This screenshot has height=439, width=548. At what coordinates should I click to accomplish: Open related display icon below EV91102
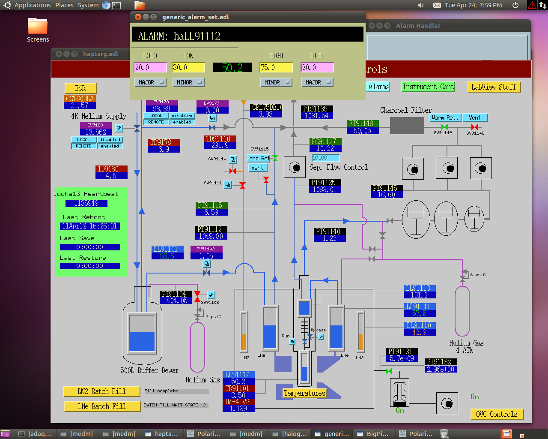click(x=207, y=264)
